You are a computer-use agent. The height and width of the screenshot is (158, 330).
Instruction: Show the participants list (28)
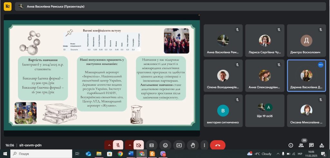coord(301,145)
